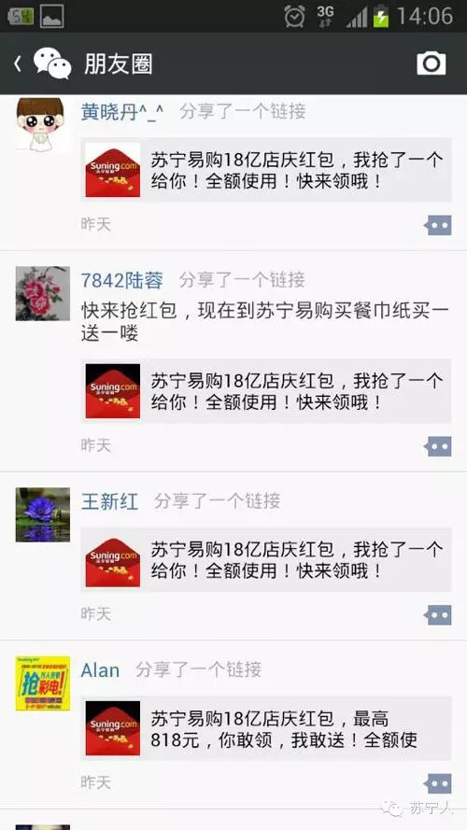The width and height of the screenshot is (467, 830).
Task: Open comment menu on 王新红's post
Action: pos(438,615)
